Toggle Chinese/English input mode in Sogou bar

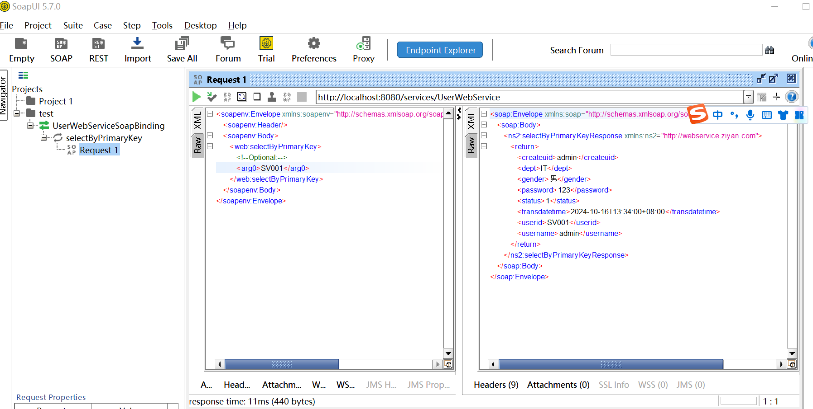click(x=717, y=115)
